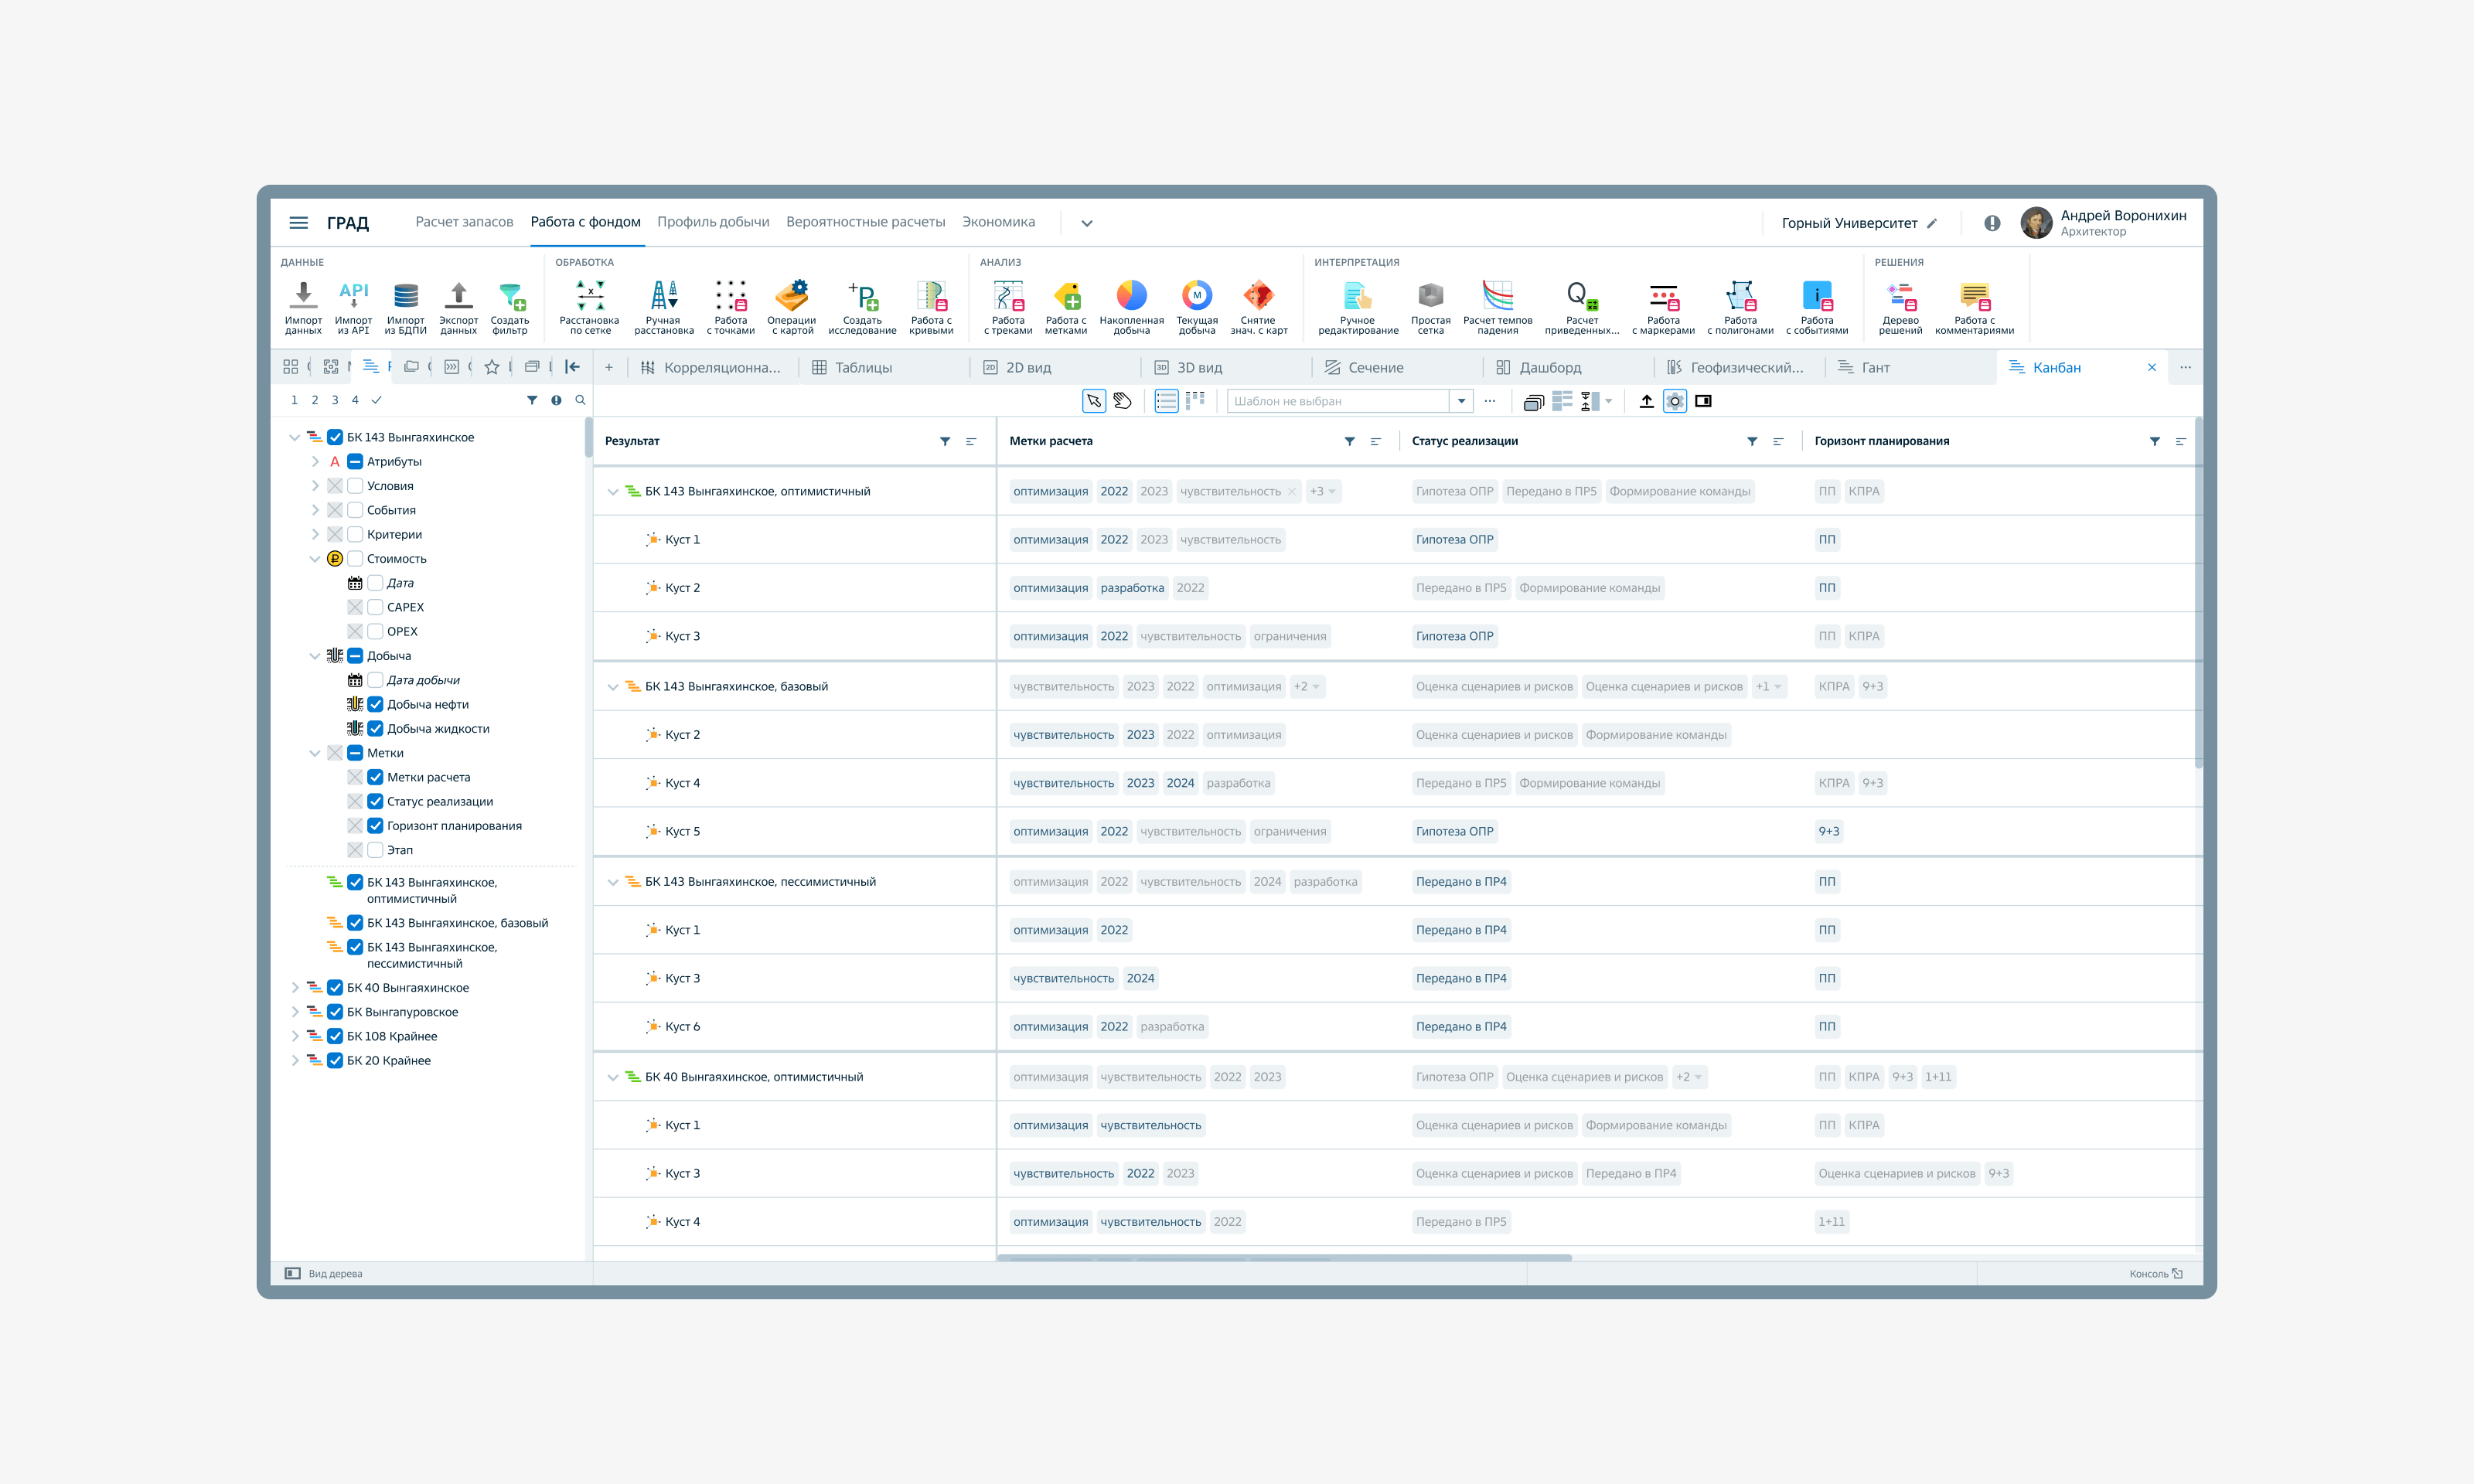Switch to the Гант tab
Image resolution: width=2474 pixels, height=1484 pixels.
click(1875, 367)
